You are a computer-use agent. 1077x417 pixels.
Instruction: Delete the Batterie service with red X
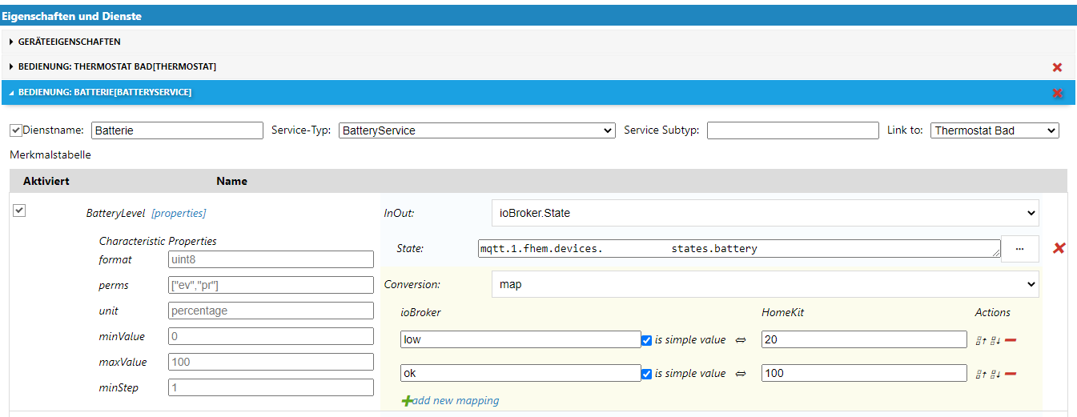[1057, 93]
